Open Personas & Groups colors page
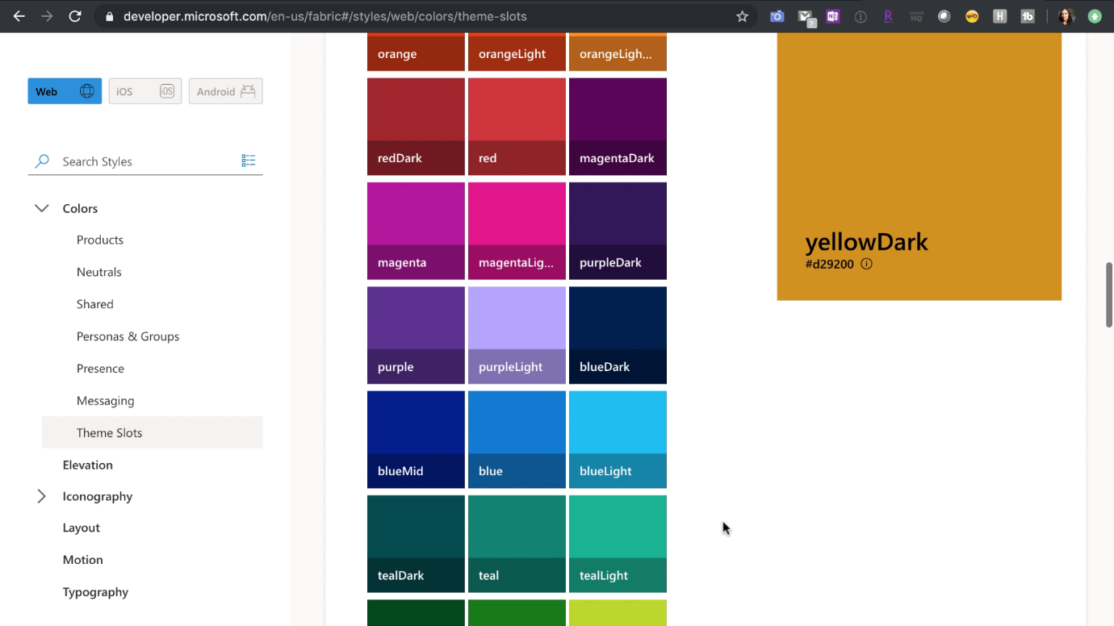This screenshot has height=626, width=1114. click(x=128, y=336)
